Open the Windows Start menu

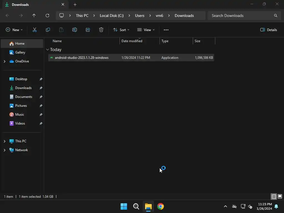pos(124,206)
